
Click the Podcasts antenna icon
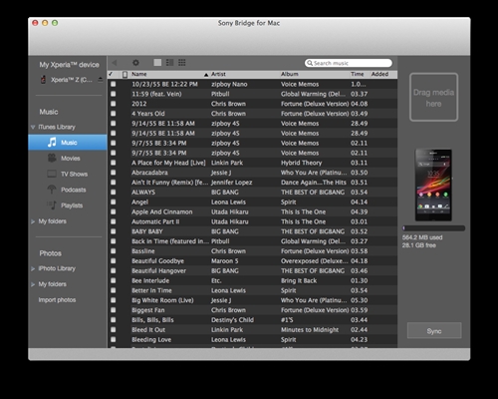click(52, 190)
